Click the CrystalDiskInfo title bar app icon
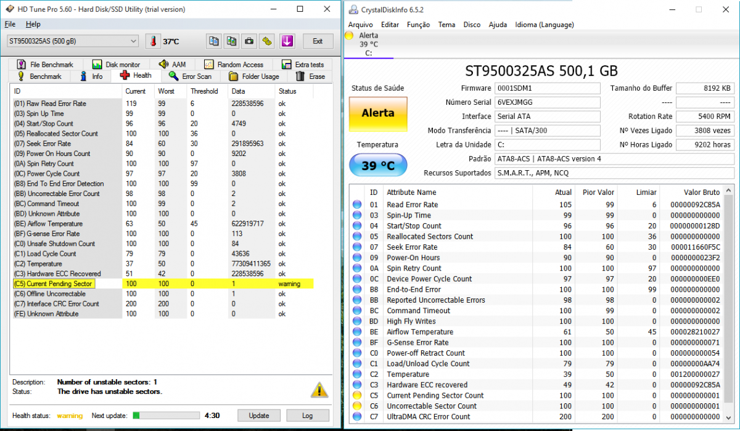The width and height of the screenshot is (740, 431). (352, 9)
